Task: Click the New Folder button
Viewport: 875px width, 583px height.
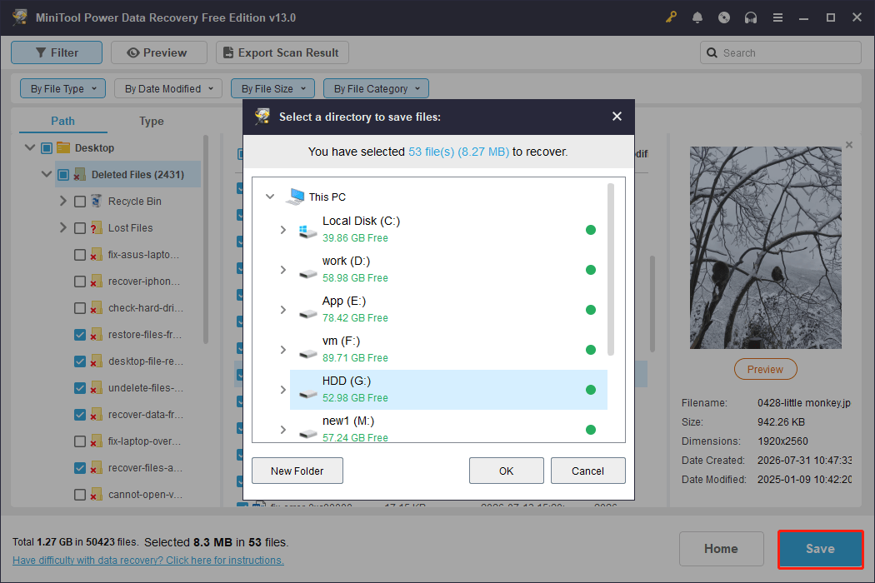Action: (297, 471)
